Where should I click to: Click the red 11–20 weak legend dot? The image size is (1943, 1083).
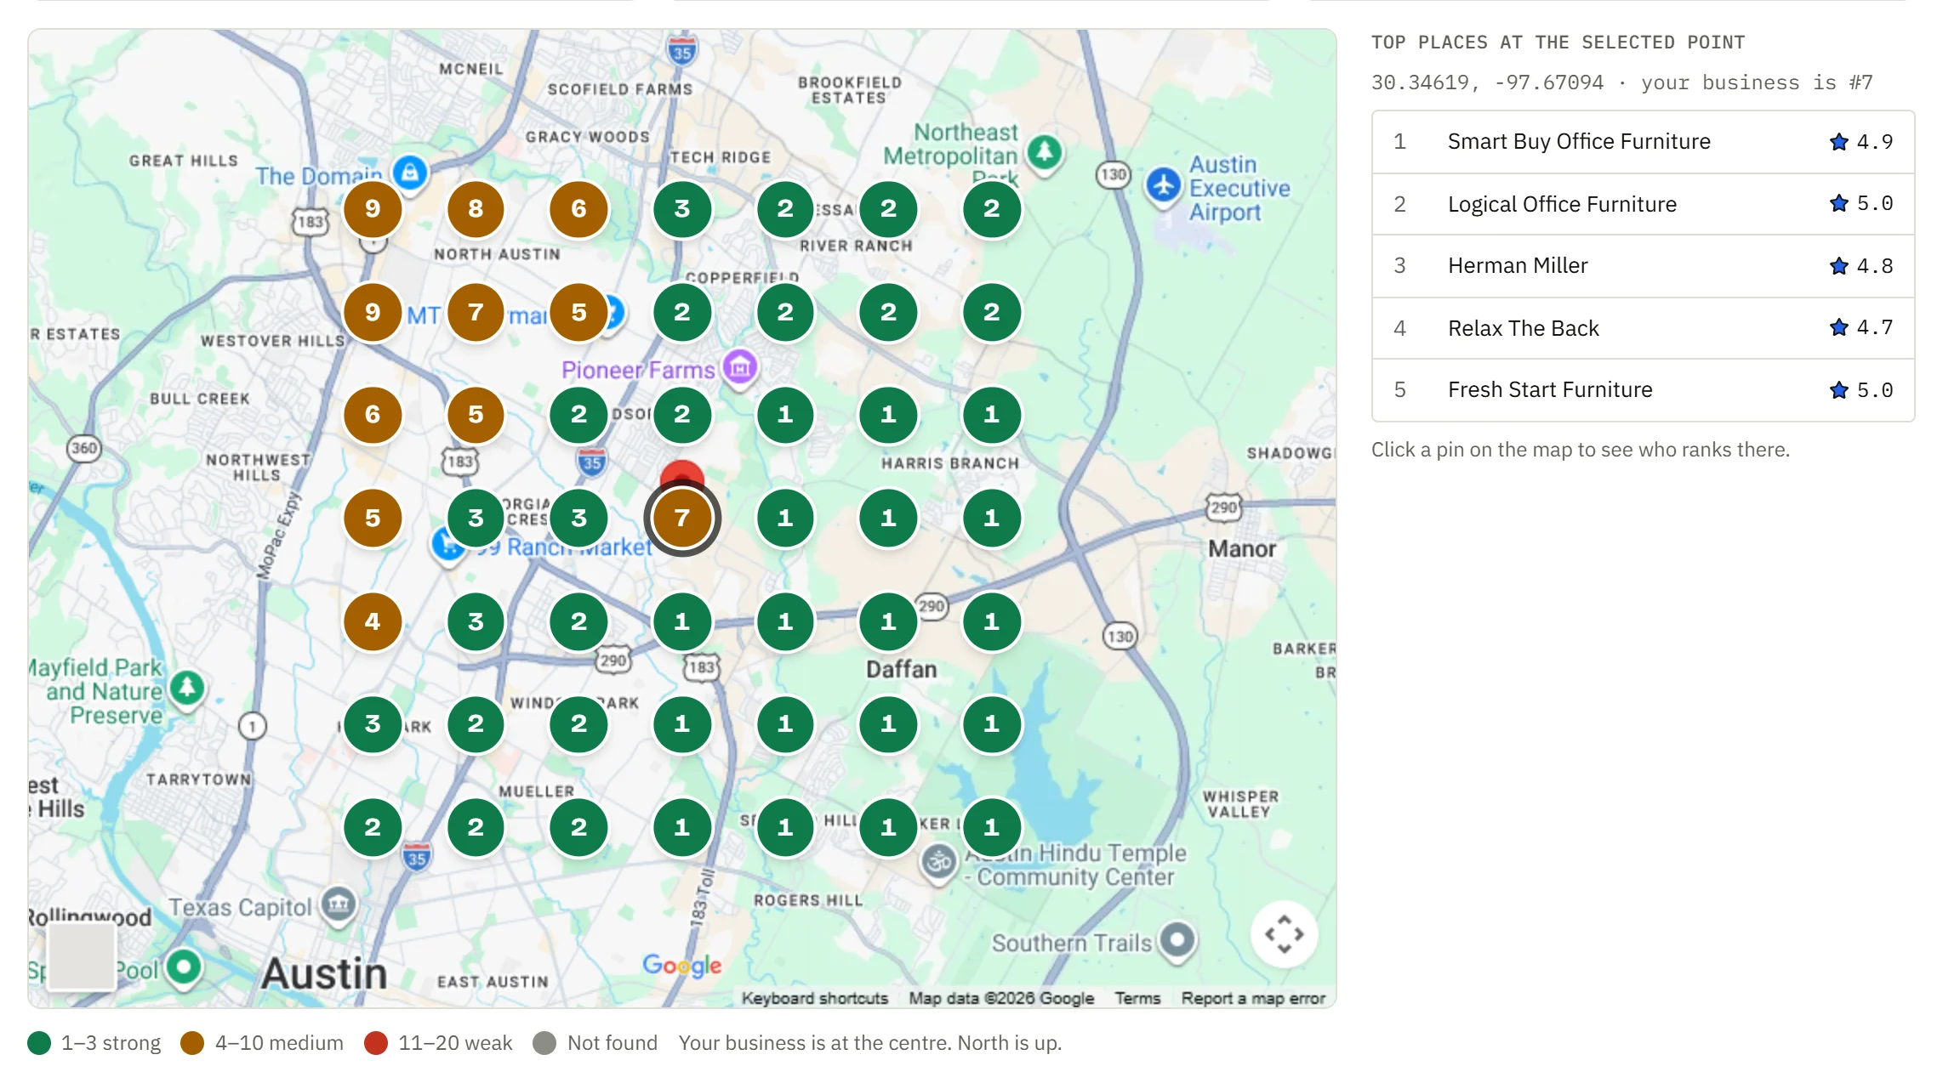pos(376,1043)
